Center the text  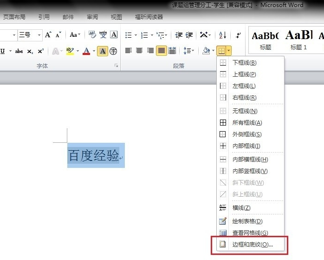click(139, 51)
